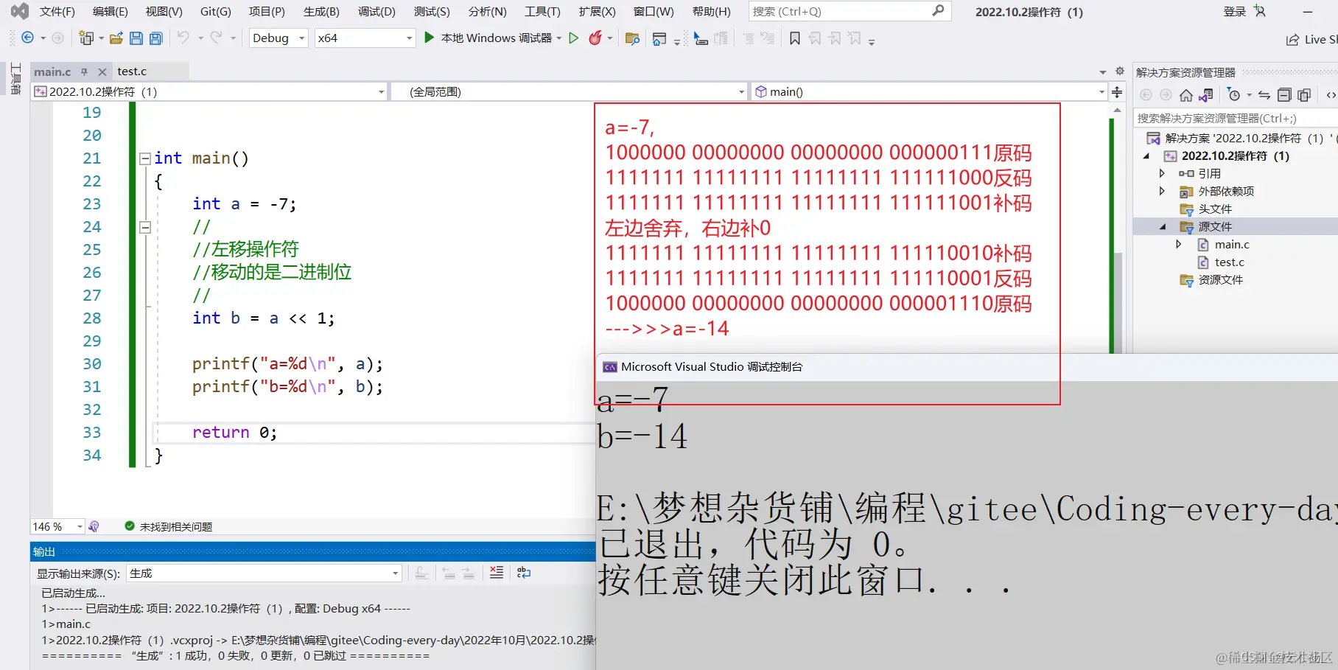Screen dimensions: 1338x670
Task: Click the Navigate Backward toolbar arrow
Action: coord(28,38)
